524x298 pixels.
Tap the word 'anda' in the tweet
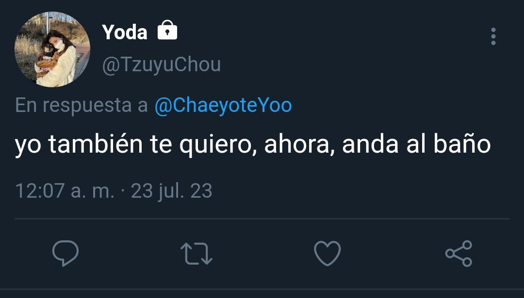[370, 144]
